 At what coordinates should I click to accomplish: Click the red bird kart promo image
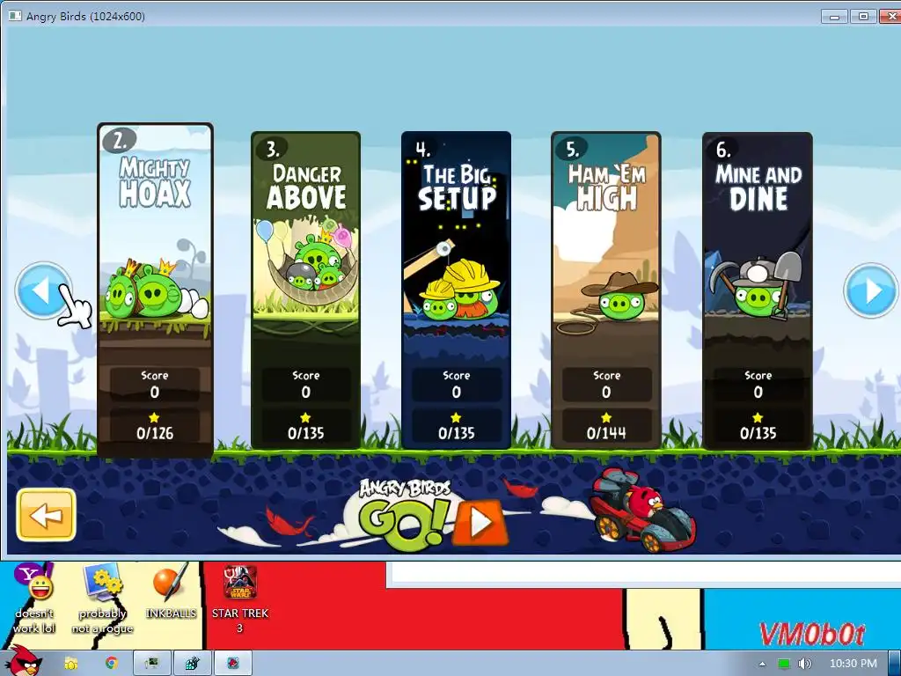643,511
